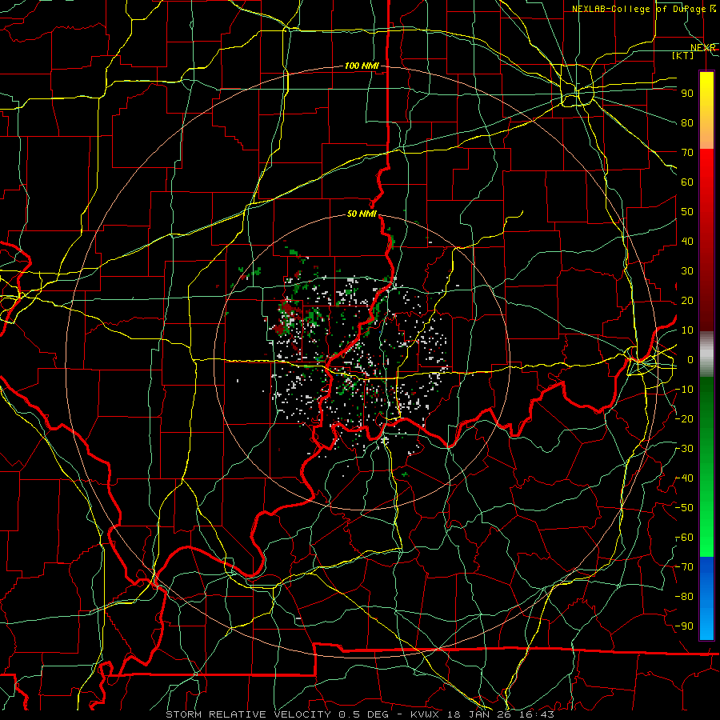
Task: Select the 30 value on the velocity scale
Action: (x=687, y=271)
